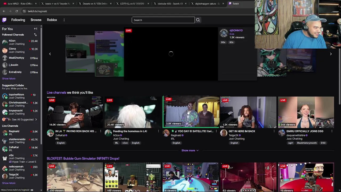
Task: Click the browser address bar URL
Action: click(37, 11)
